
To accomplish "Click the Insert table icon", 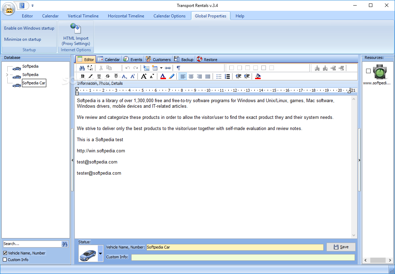I will tap(155, 68).
